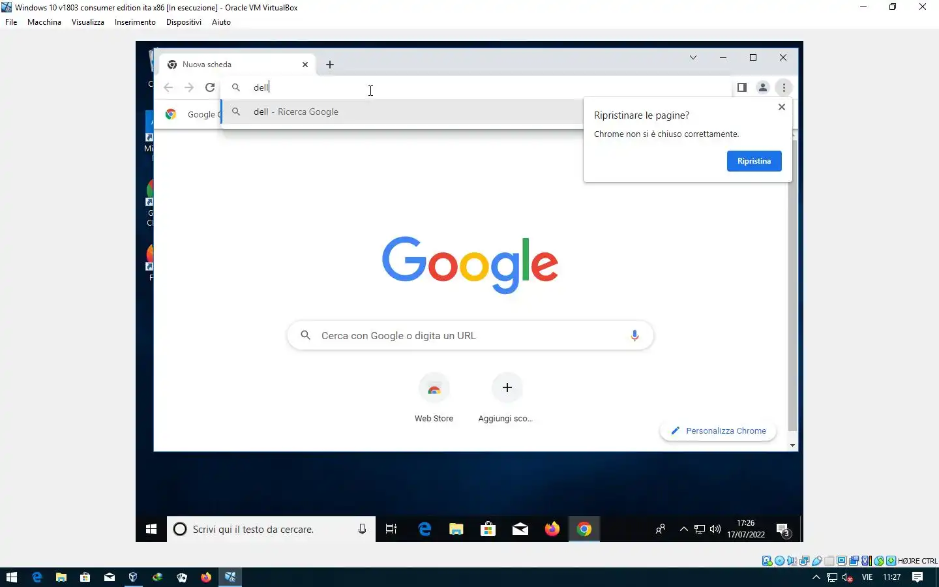Expand hidden icons on host taskbar
This screenshot has height=587, width=939.
click(x=816, y=577)
